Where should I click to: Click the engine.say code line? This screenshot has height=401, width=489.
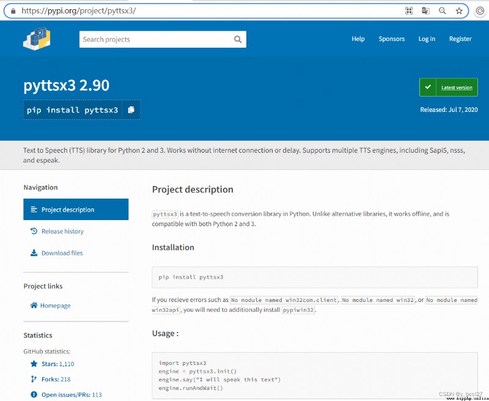click(x=219, y=380)
